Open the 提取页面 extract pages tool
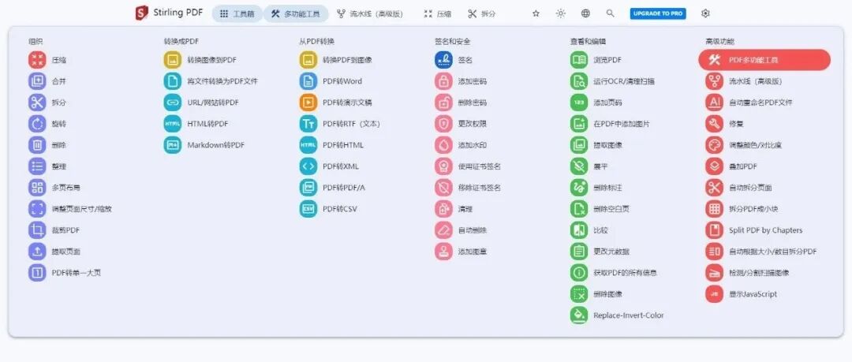852x362 pixels. tap(54, 251)
